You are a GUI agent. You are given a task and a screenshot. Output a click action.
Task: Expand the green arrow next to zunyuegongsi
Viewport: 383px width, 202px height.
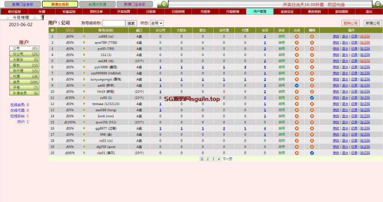coord(85,79)
